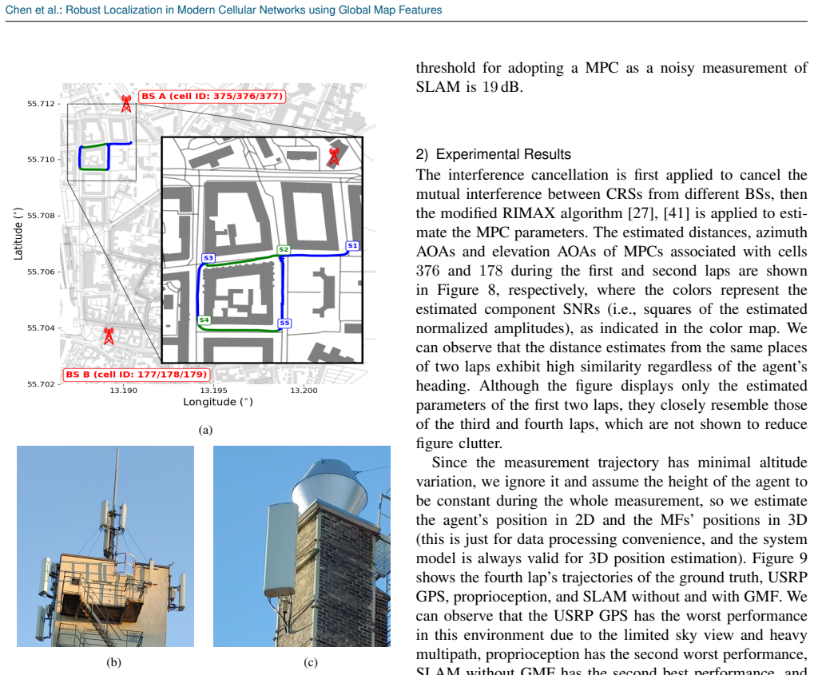Select the S4 marker on the inset map
This screenshot has width=814, height=675.
tap(204, 320)
